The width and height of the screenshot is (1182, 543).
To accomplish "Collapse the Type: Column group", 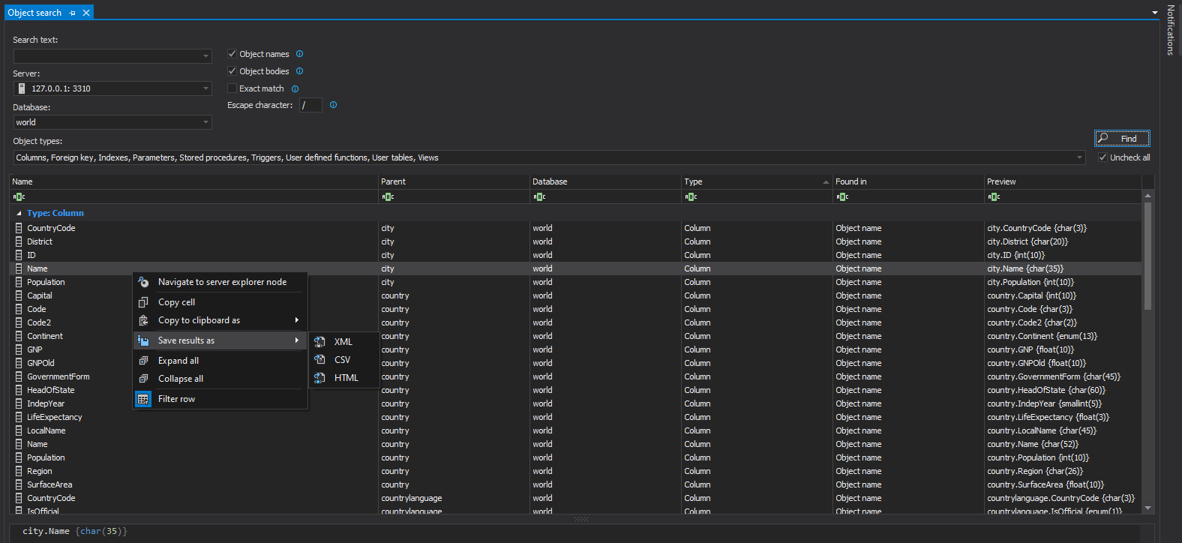I will point(19,213).
